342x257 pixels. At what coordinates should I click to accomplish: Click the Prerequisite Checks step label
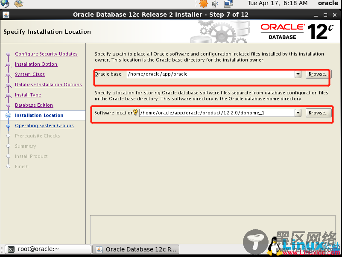pos(37,136)
